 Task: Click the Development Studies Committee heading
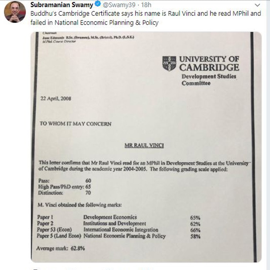(209, 80)
